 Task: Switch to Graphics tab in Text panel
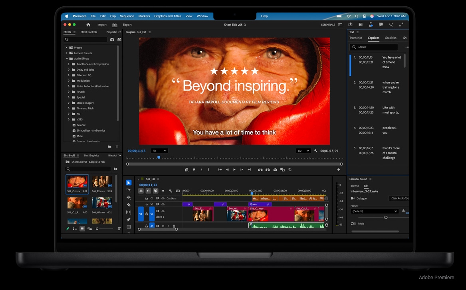pos(391,38)
